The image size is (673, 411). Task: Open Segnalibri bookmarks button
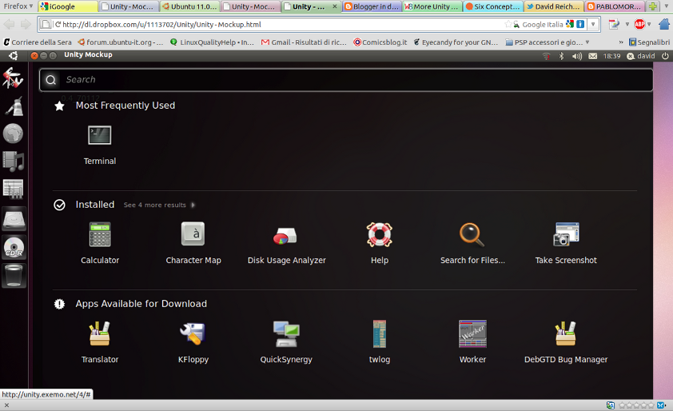649,42
